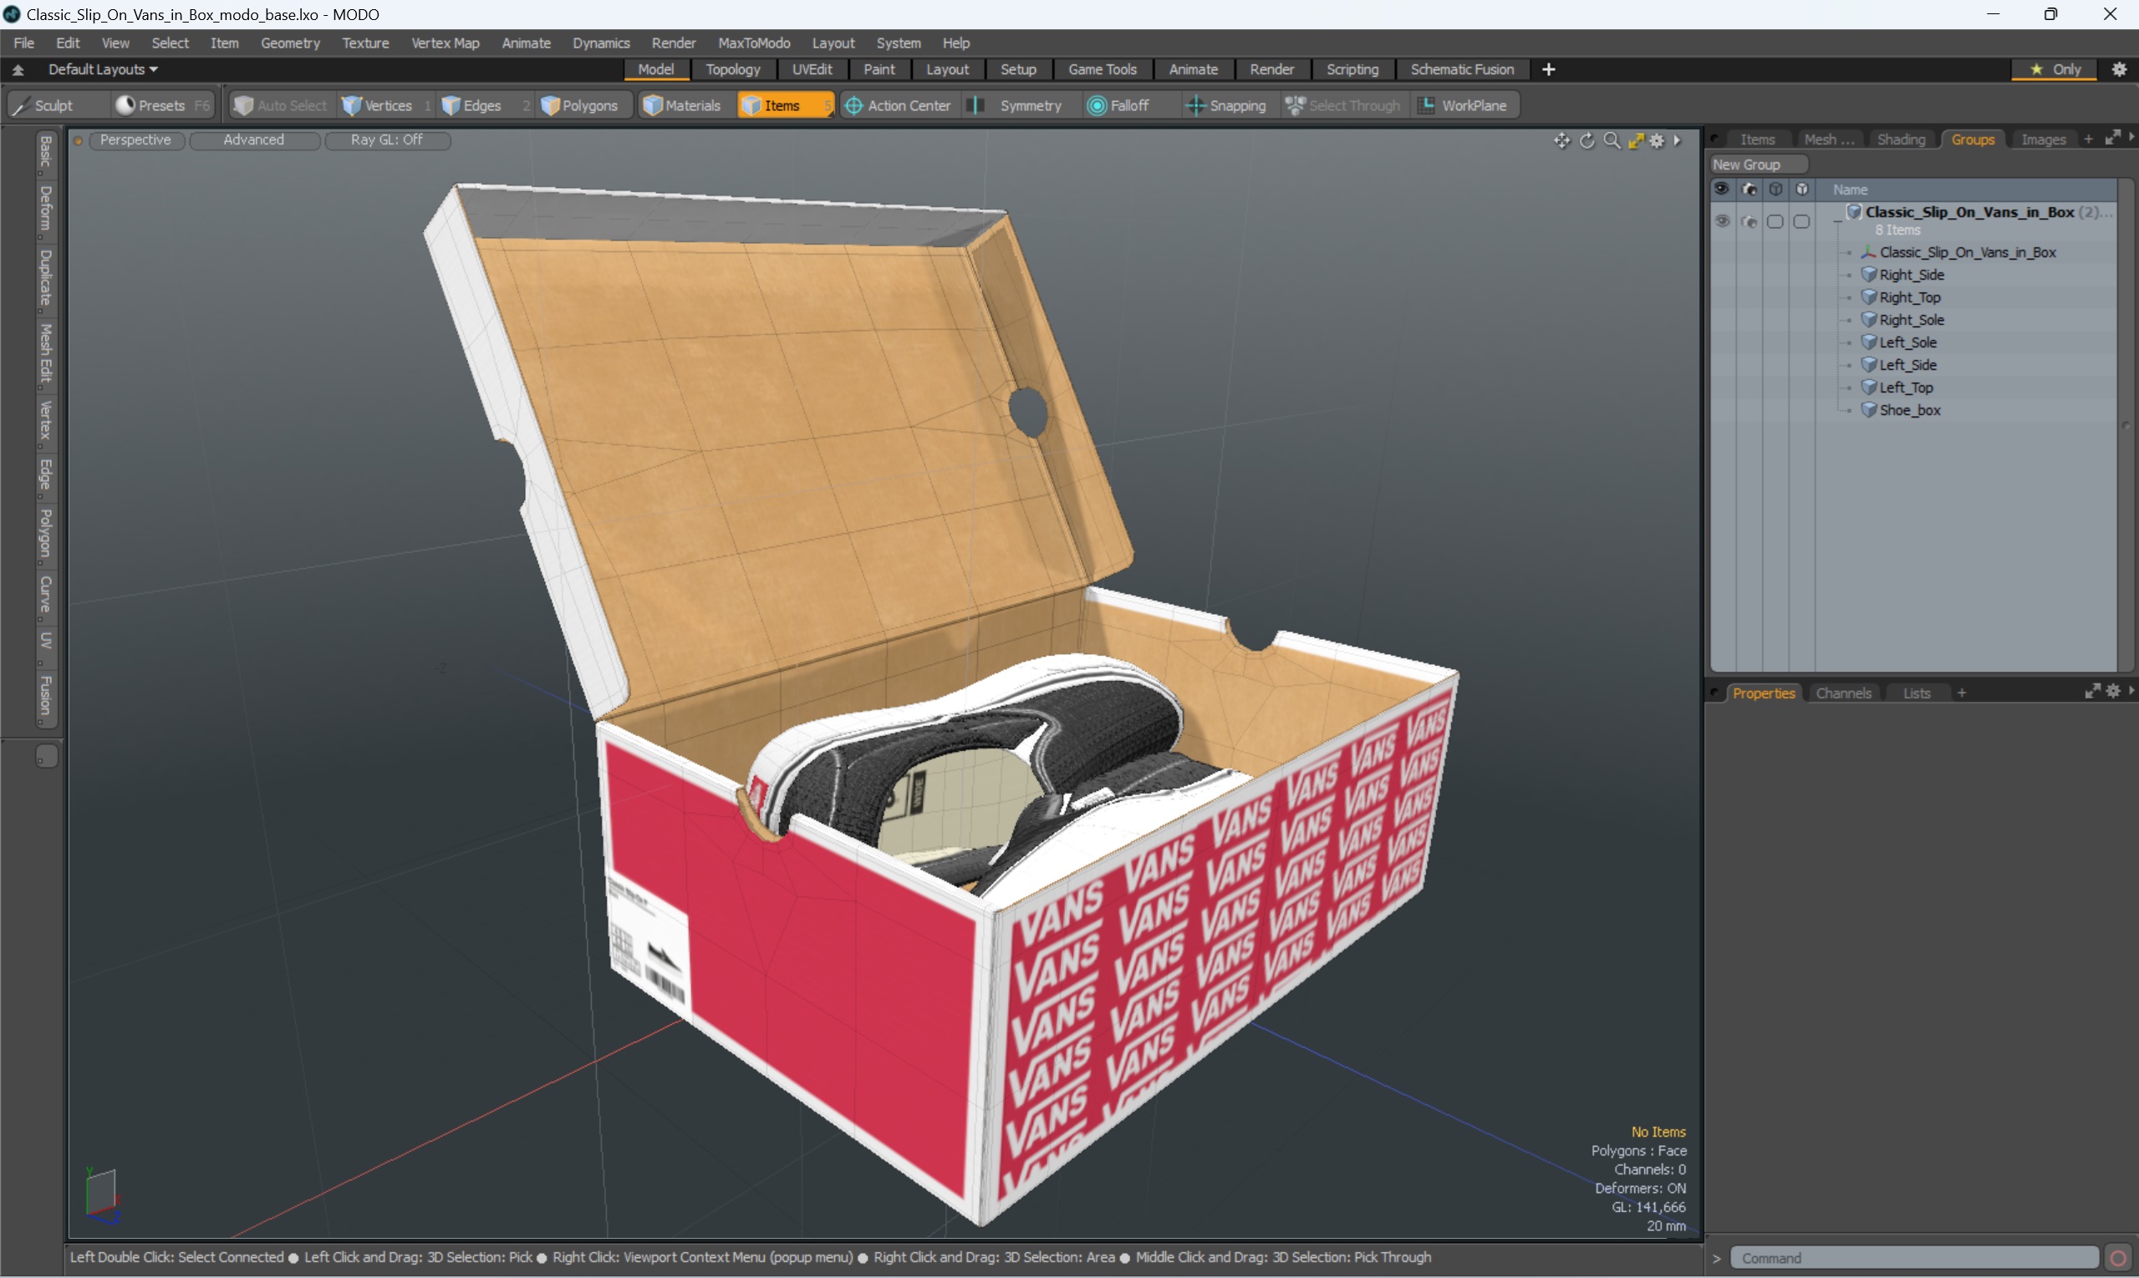Switch to Vertices selection mode

tap(385, 105)
